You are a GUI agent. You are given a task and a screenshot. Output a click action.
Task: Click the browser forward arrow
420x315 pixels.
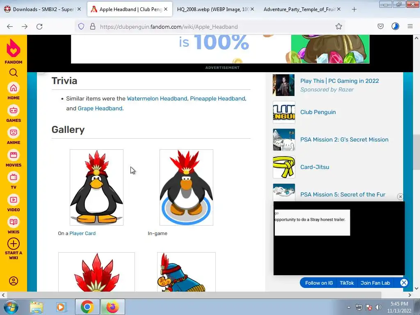pyautogui.click(x=25, y=27)
